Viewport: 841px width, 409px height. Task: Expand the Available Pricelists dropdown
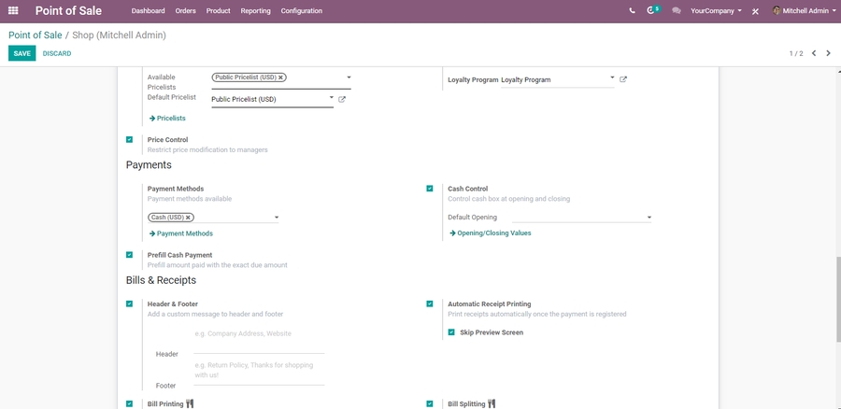[349, 78]
